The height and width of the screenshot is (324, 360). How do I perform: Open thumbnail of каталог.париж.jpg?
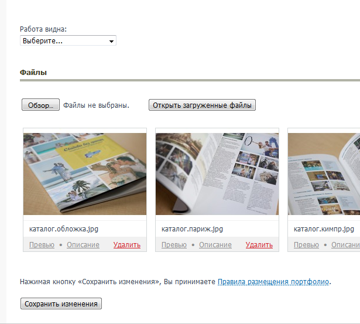tap(217, 174)
